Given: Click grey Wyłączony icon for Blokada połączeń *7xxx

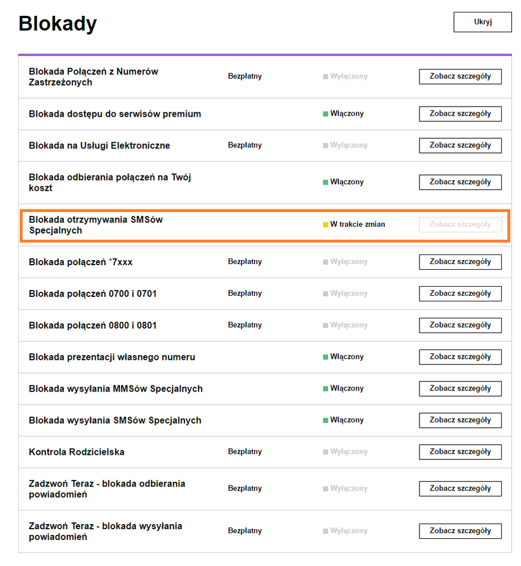Looking at the screenshot, I should 325,262.
